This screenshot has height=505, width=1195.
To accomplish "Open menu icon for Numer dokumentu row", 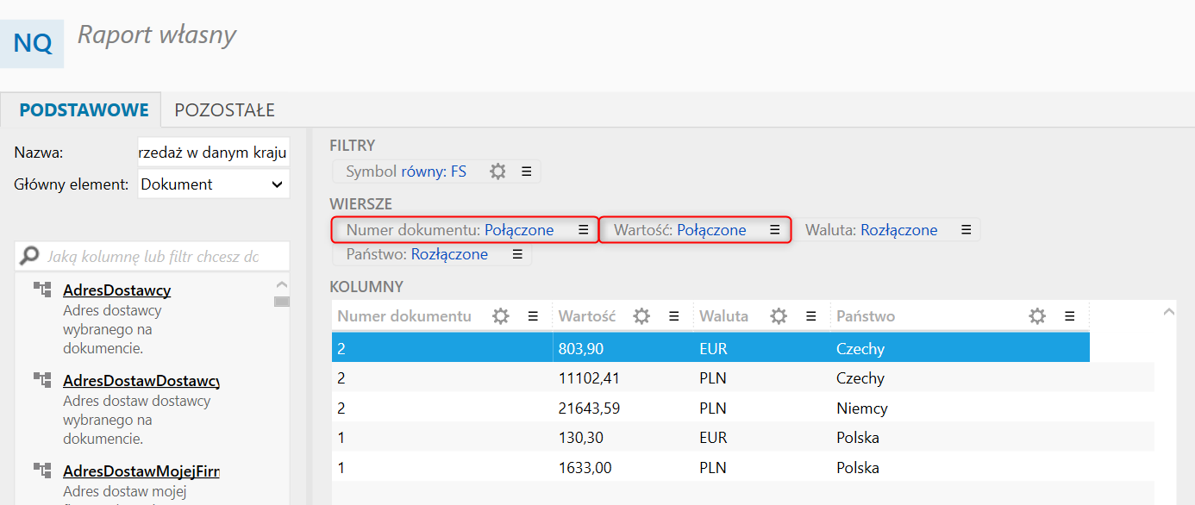I will click(x=583, y=230).
